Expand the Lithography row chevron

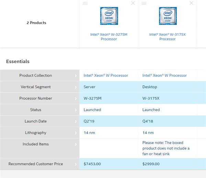click(x=76, y=133)
